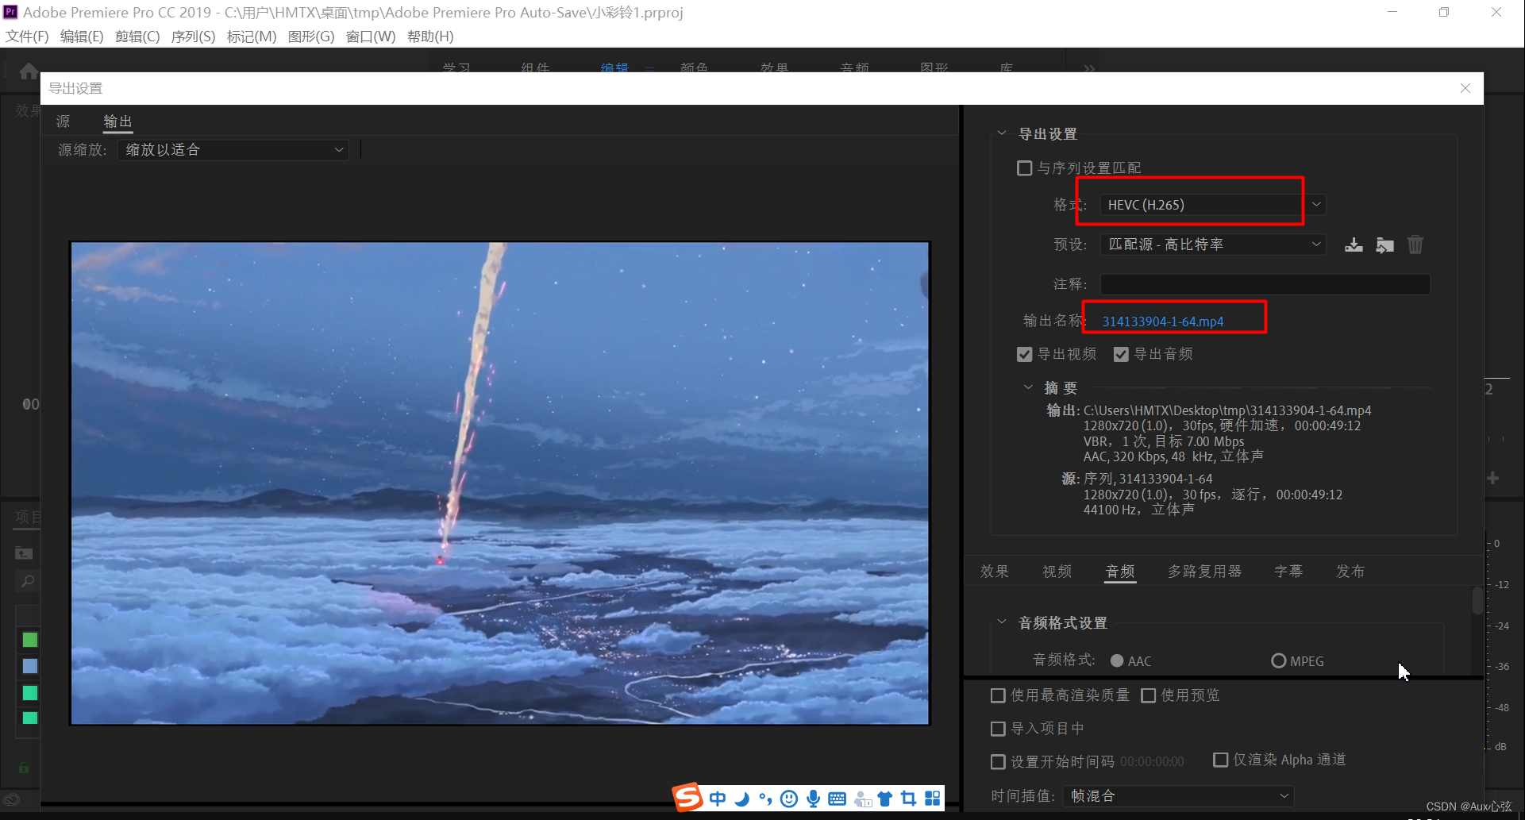
Task: Enable 使用最高渲染质量 checkbox
Action: pyautogui.click(x=998, y=695)
